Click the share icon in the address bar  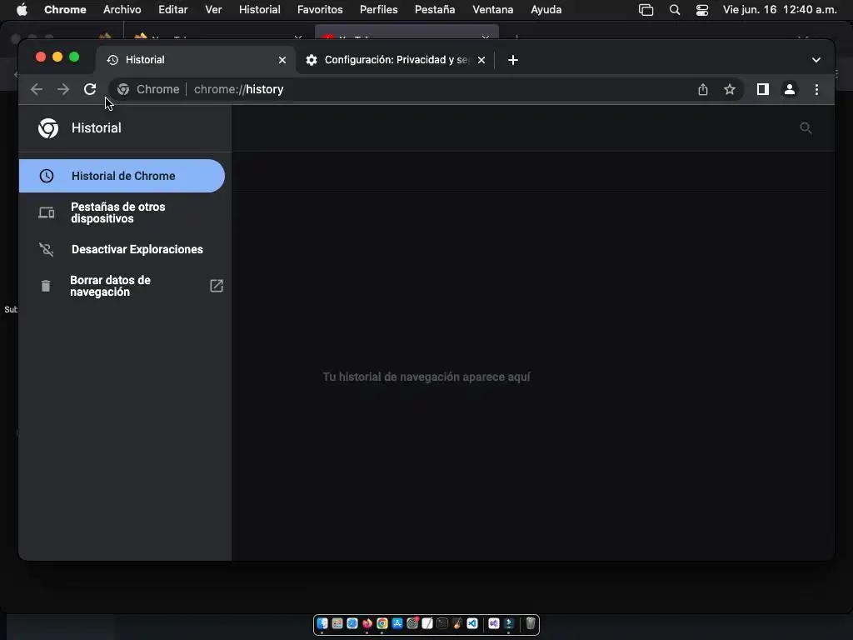[x=703, y=89]
